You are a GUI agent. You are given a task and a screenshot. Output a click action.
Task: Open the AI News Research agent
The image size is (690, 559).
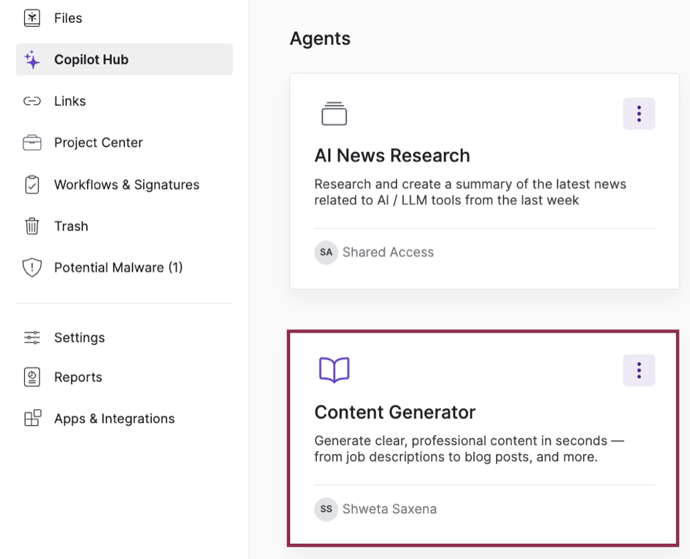click(392, 155)
